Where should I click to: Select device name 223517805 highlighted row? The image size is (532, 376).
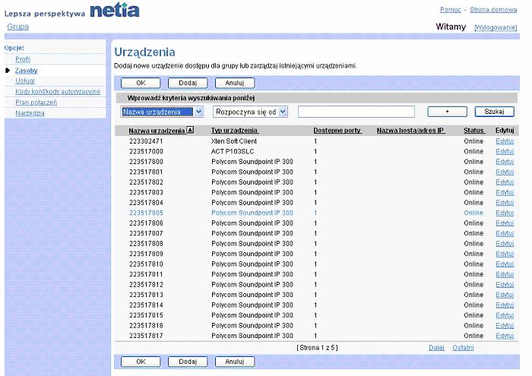(x=146, y=213)
